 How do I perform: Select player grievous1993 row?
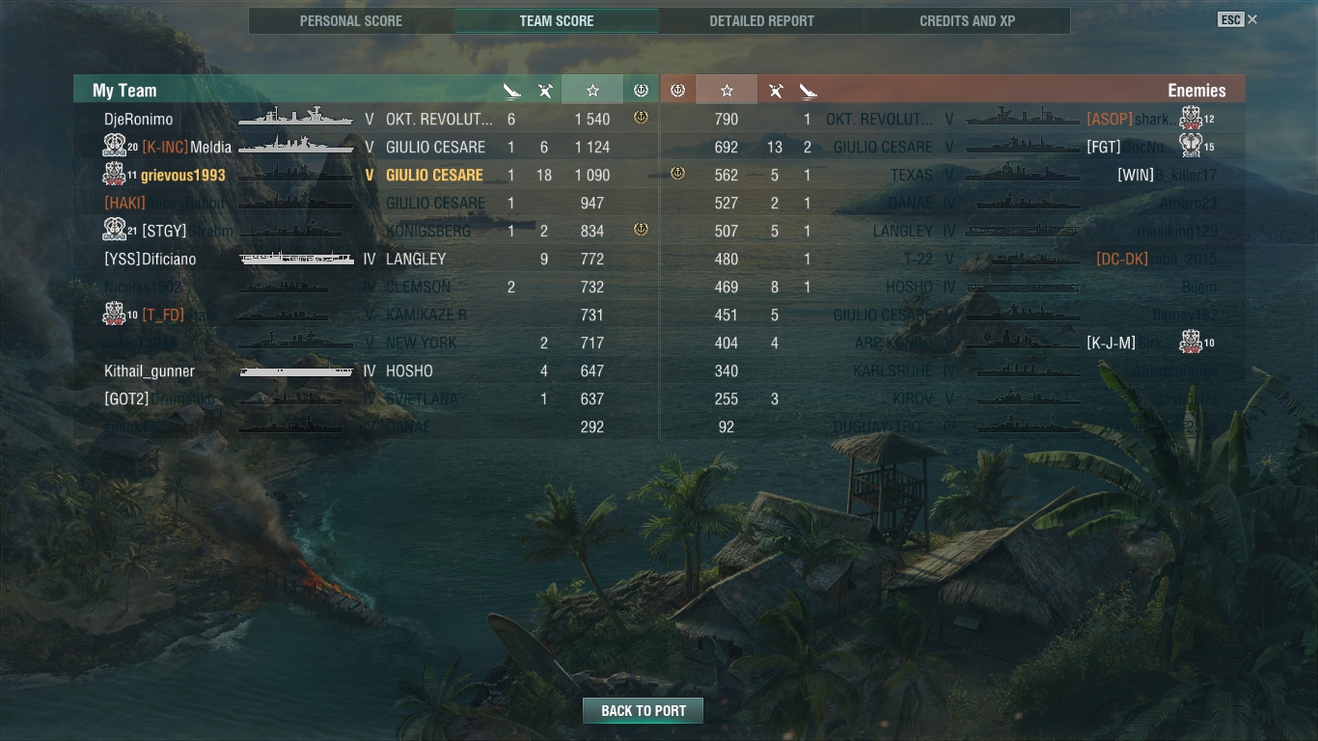click(366, 175)
